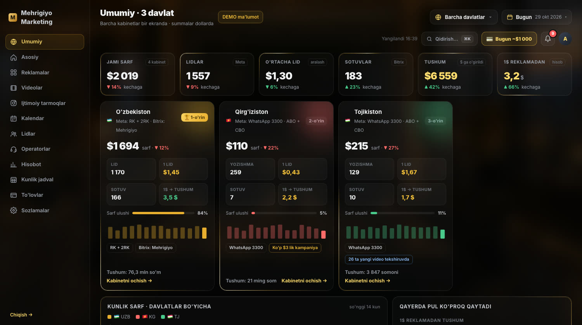
Task: Click the O'zbekiston Sarf ulushi progress bar
Action: (x=163, y=213)
